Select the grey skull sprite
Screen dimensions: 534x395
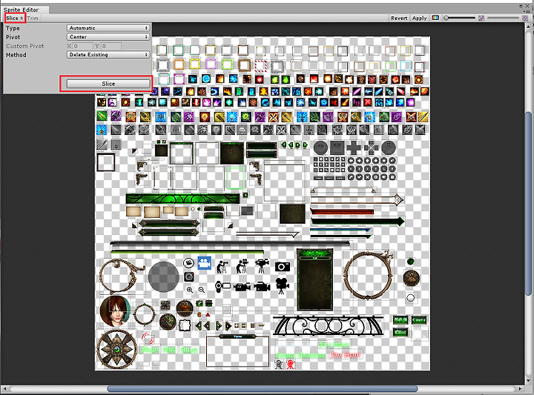[x=279, y=365]
